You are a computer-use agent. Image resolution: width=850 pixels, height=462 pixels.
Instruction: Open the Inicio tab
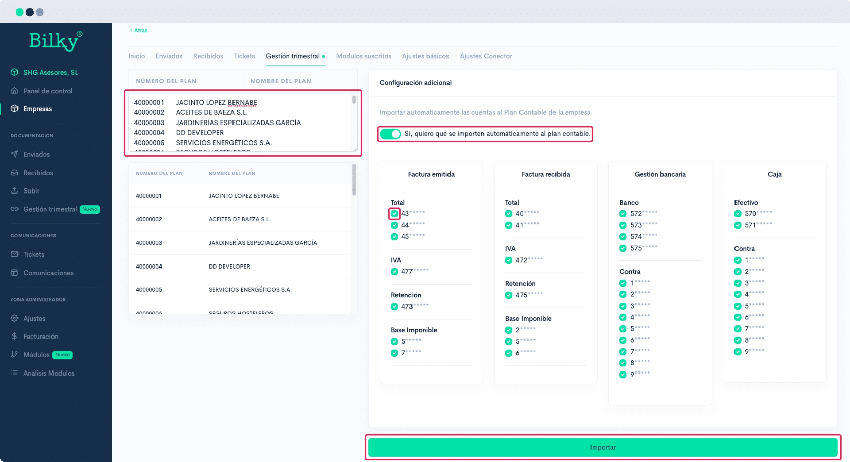click(137, 56)
